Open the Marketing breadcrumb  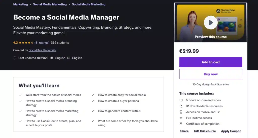20,5
